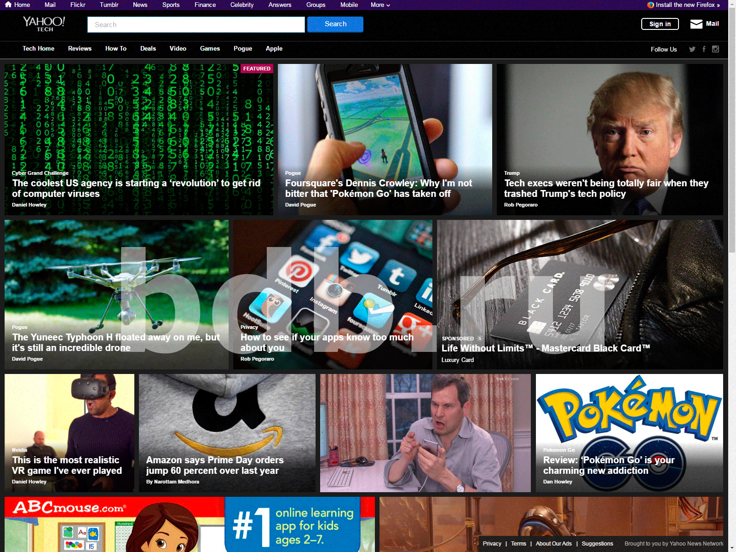Select the Apple tab

pos(274,48)
